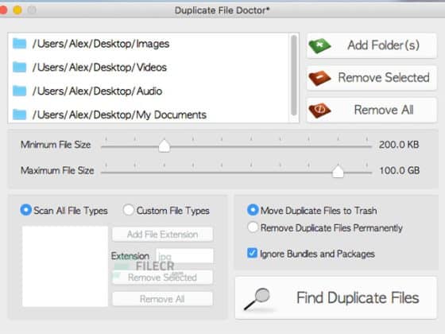Click the folder icon beside My Documents path
This screenshot has height=334, width=445.
click(20, 115)
